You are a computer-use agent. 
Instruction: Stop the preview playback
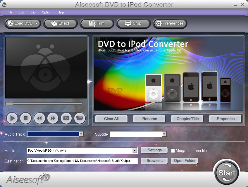[26, 118]
